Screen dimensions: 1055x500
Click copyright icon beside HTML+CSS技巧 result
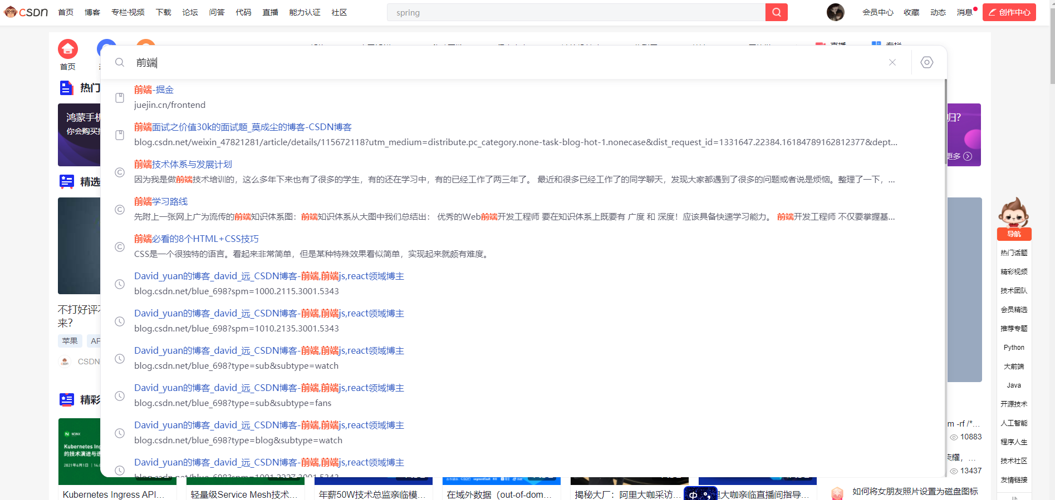coord(120,247)
